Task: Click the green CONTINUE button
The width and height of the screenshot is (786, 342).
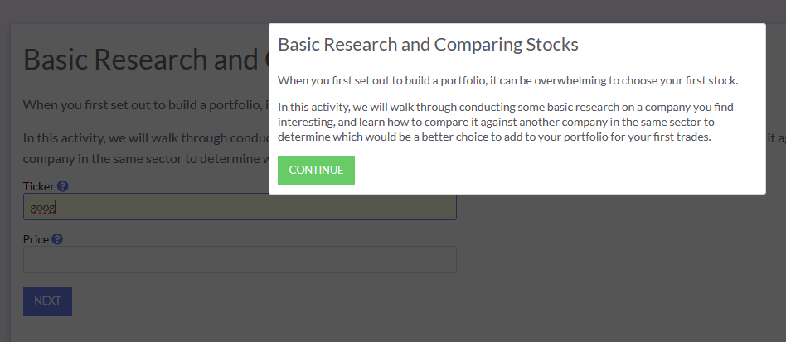Action: tap(316, 171)
